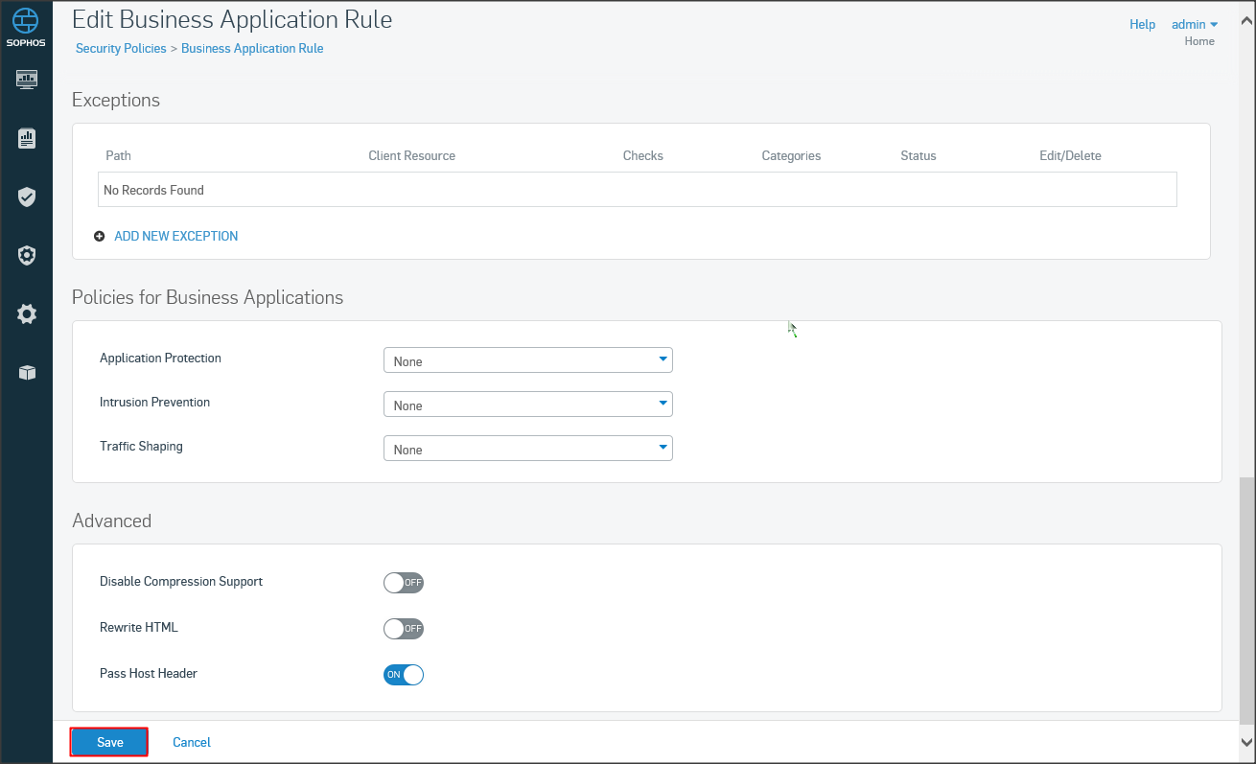The height and width of the screenshot is (764, 1256).
Task: Open the Application Protection dropdown
Action: coord(527,360)
